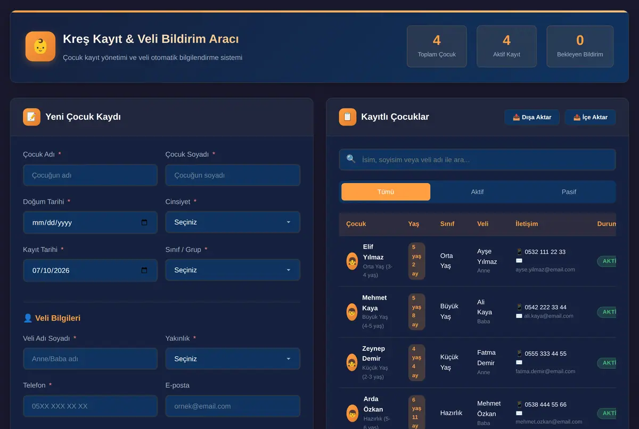This screenshot has height=429, width=639.
Task: Expand the Yakınlık dropdown
Action: click(233, 359)
